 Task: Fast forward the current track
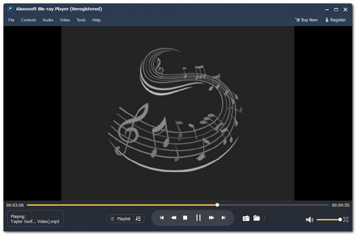tap(211, 218)
